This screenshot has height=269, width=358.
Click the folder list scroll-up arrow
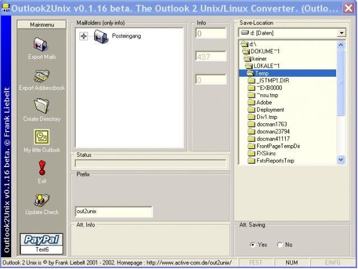pyautogui.click(x=341, y=45)
